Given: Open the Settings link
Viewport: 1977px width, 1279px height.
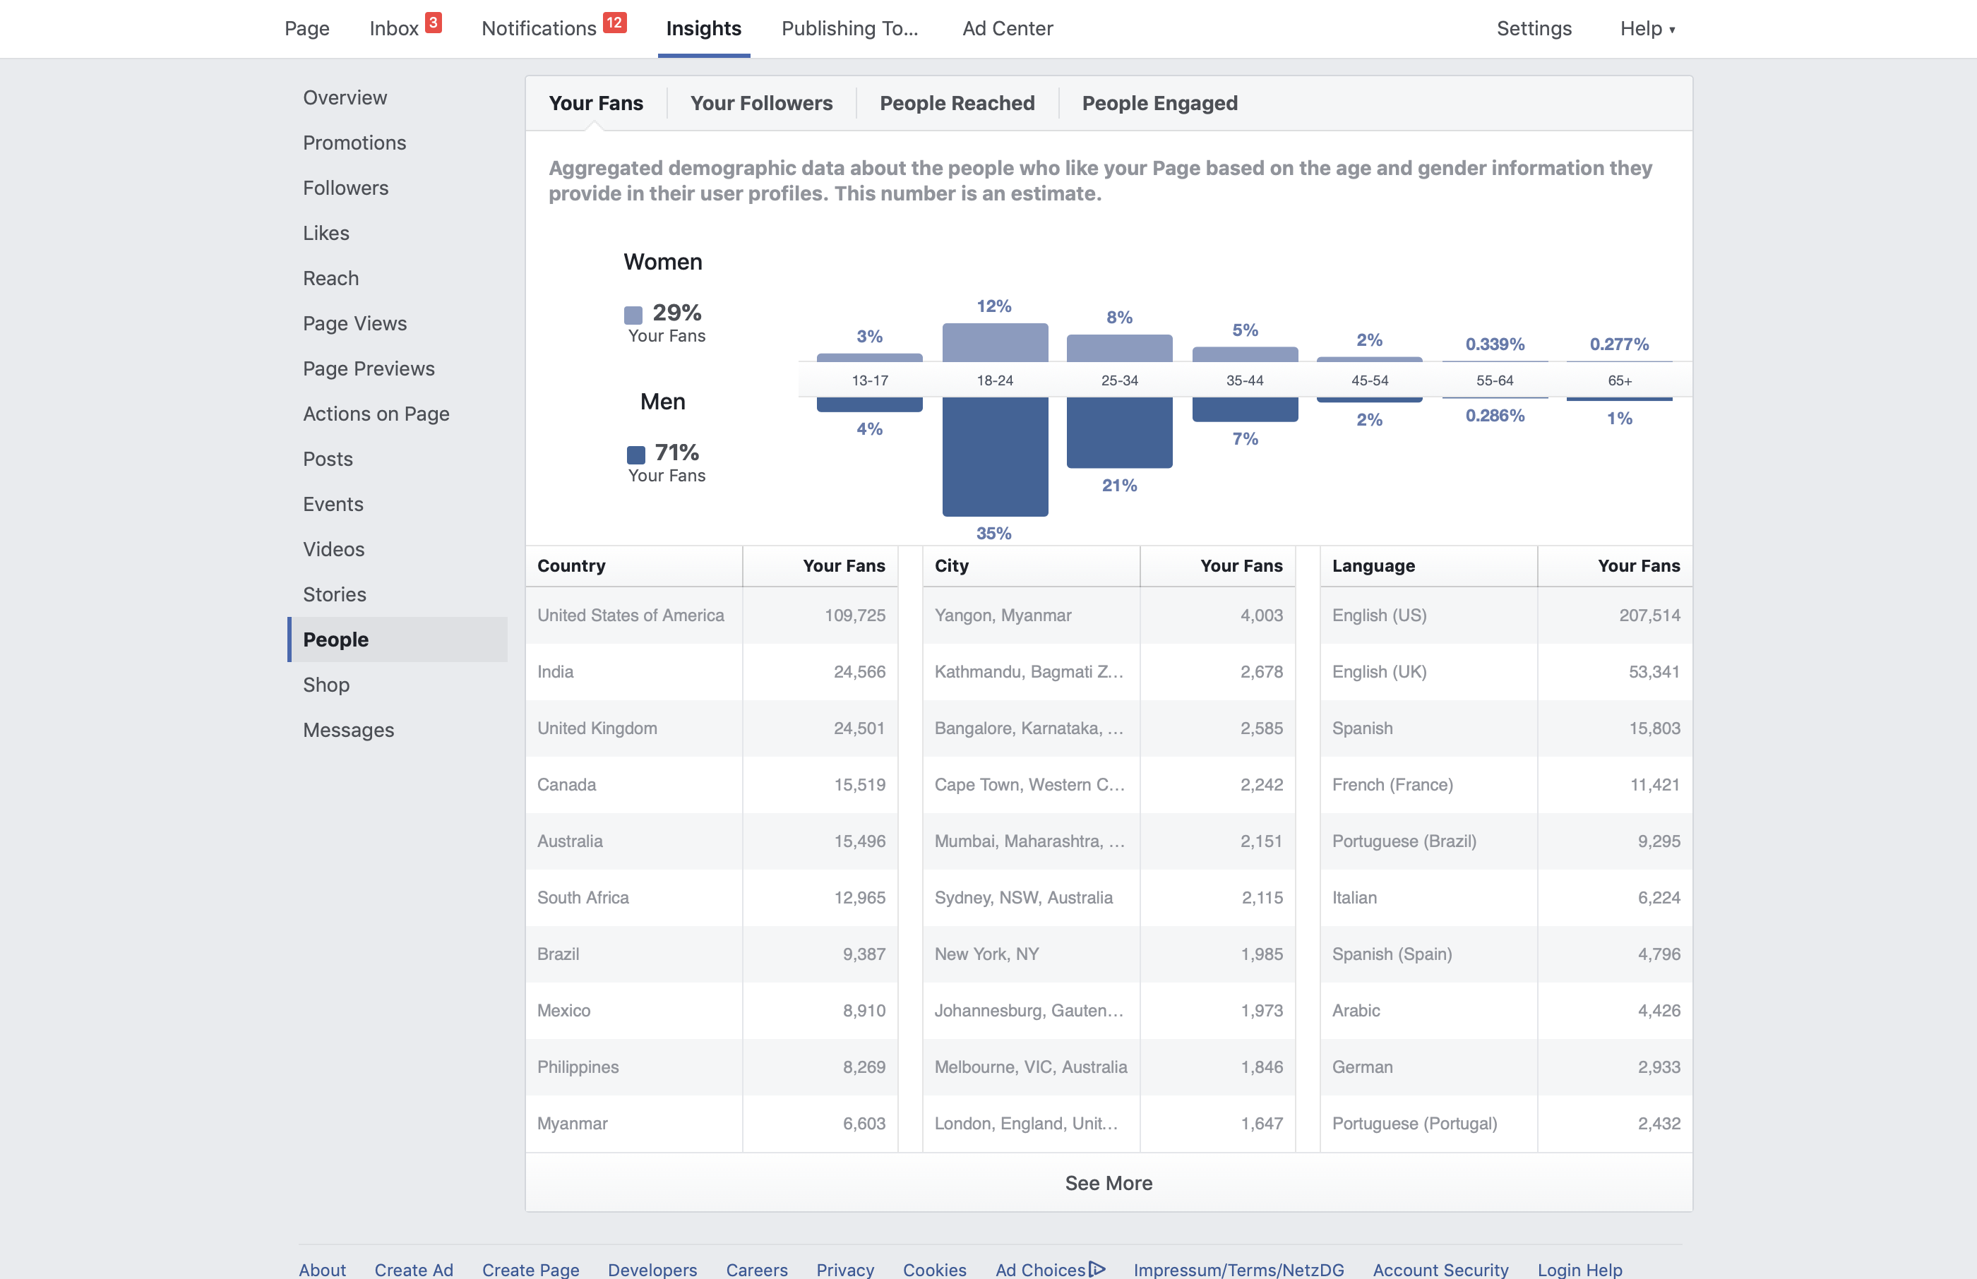Looking at the screenshot, I should click(x=1534, y=28).
